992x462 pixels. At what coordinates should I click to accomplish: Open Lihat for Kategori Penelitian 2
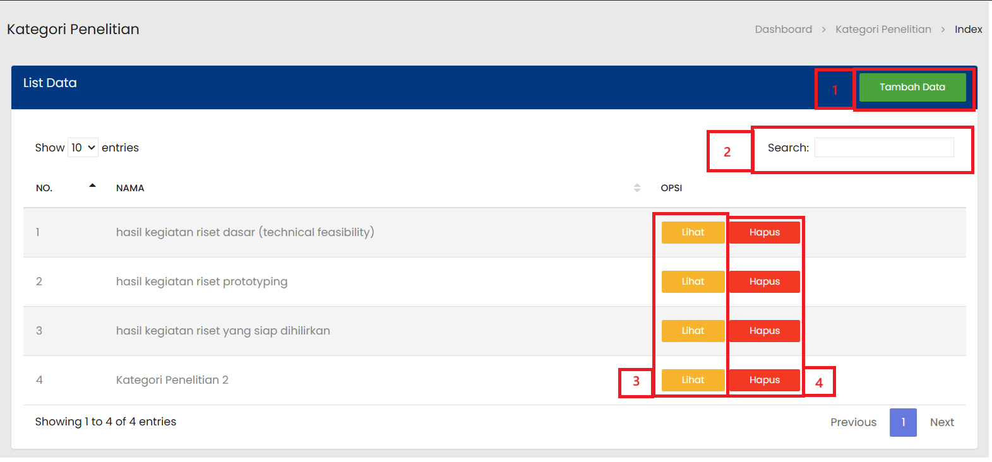click(693, 380)
